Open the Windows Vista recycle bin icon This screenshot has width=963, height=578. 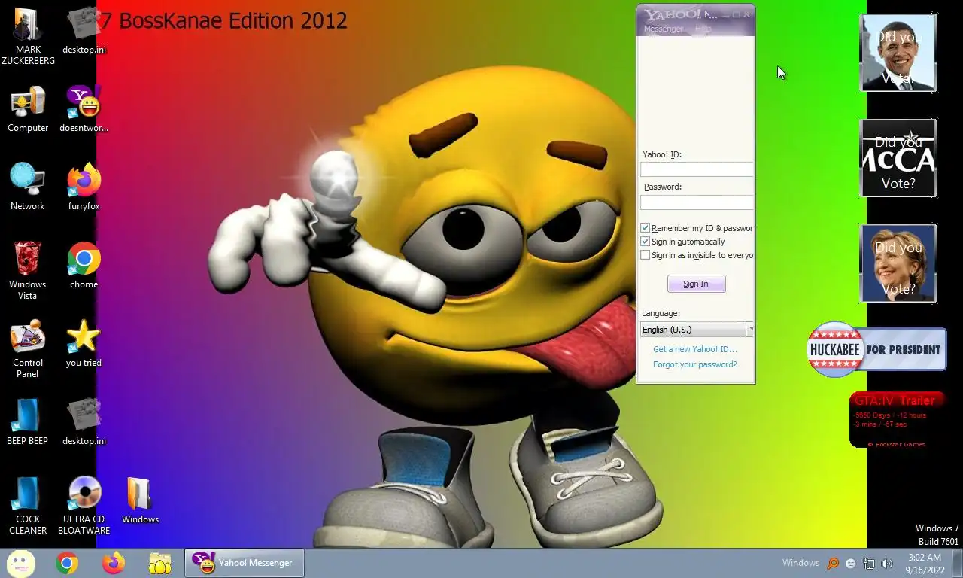tap(28, 269)
